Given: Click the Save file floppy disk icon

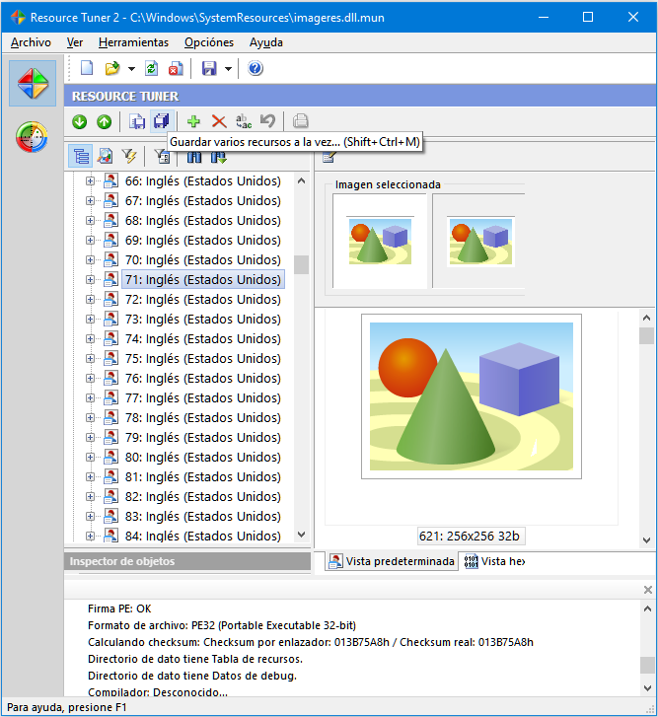Looking at the screenshot, I should coord(209,69).
